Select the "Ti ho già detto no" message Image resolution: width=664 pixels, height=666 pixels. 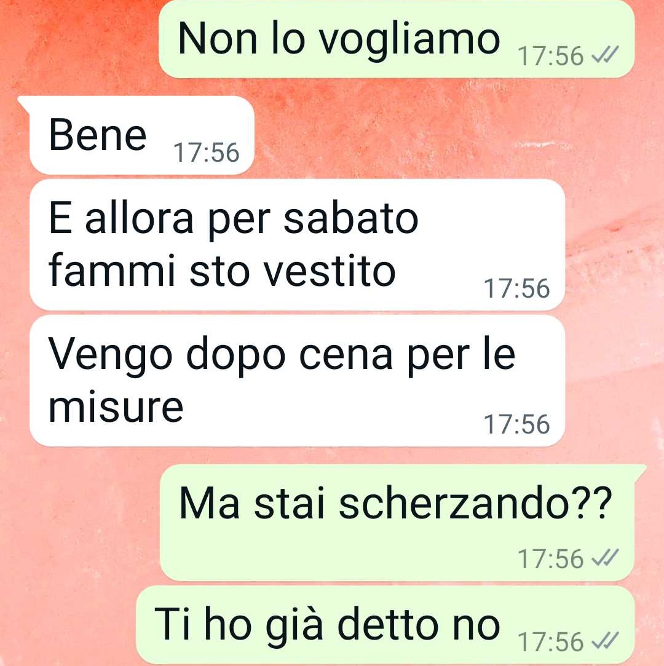[x=385, y=625]
